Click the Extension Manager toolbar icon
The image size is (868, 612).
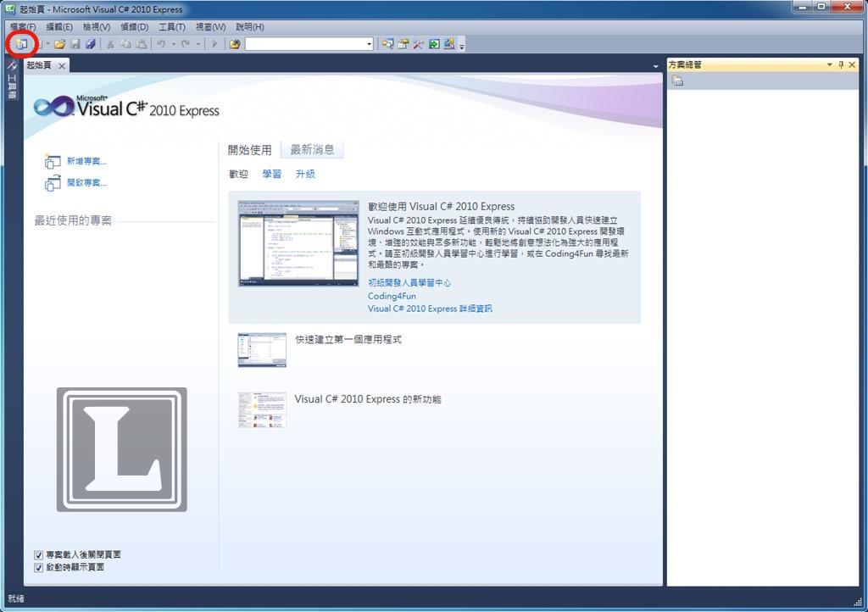coord(449,44)
